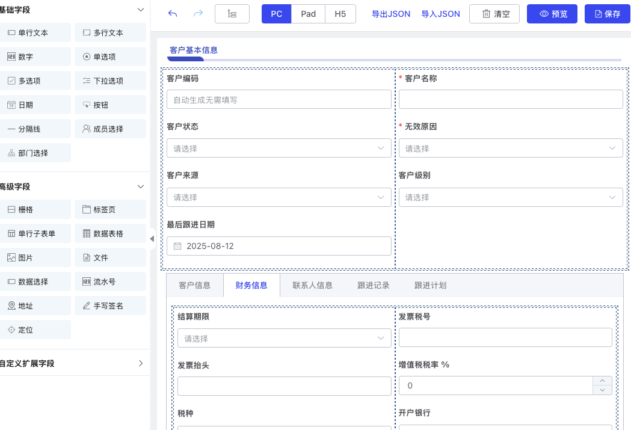The image size is (631, 430).
Task: Click the undo arrow icon
Action: tap(173, 14)
